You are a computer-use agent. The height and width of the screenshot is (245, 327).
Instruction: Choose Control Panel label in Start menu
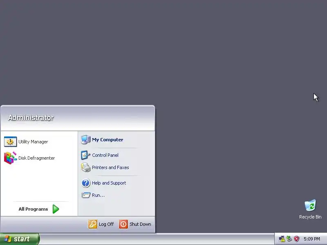click(105, 155)
